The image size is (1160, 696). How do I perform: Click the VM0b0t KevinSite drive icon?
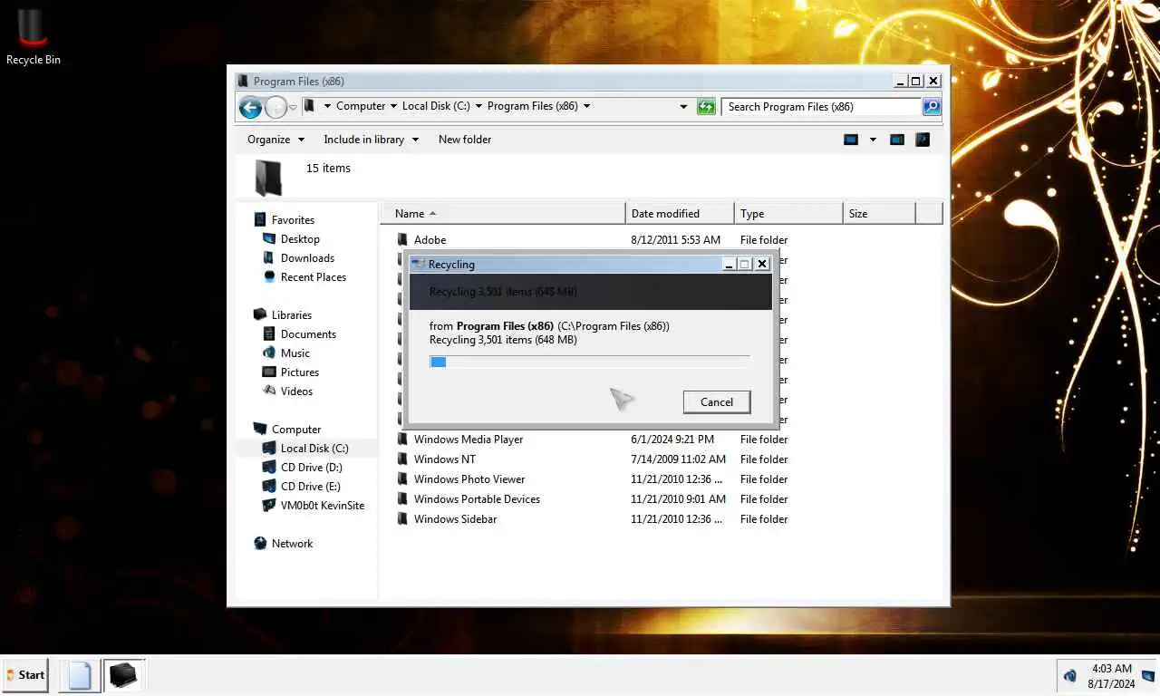point(269,505)
